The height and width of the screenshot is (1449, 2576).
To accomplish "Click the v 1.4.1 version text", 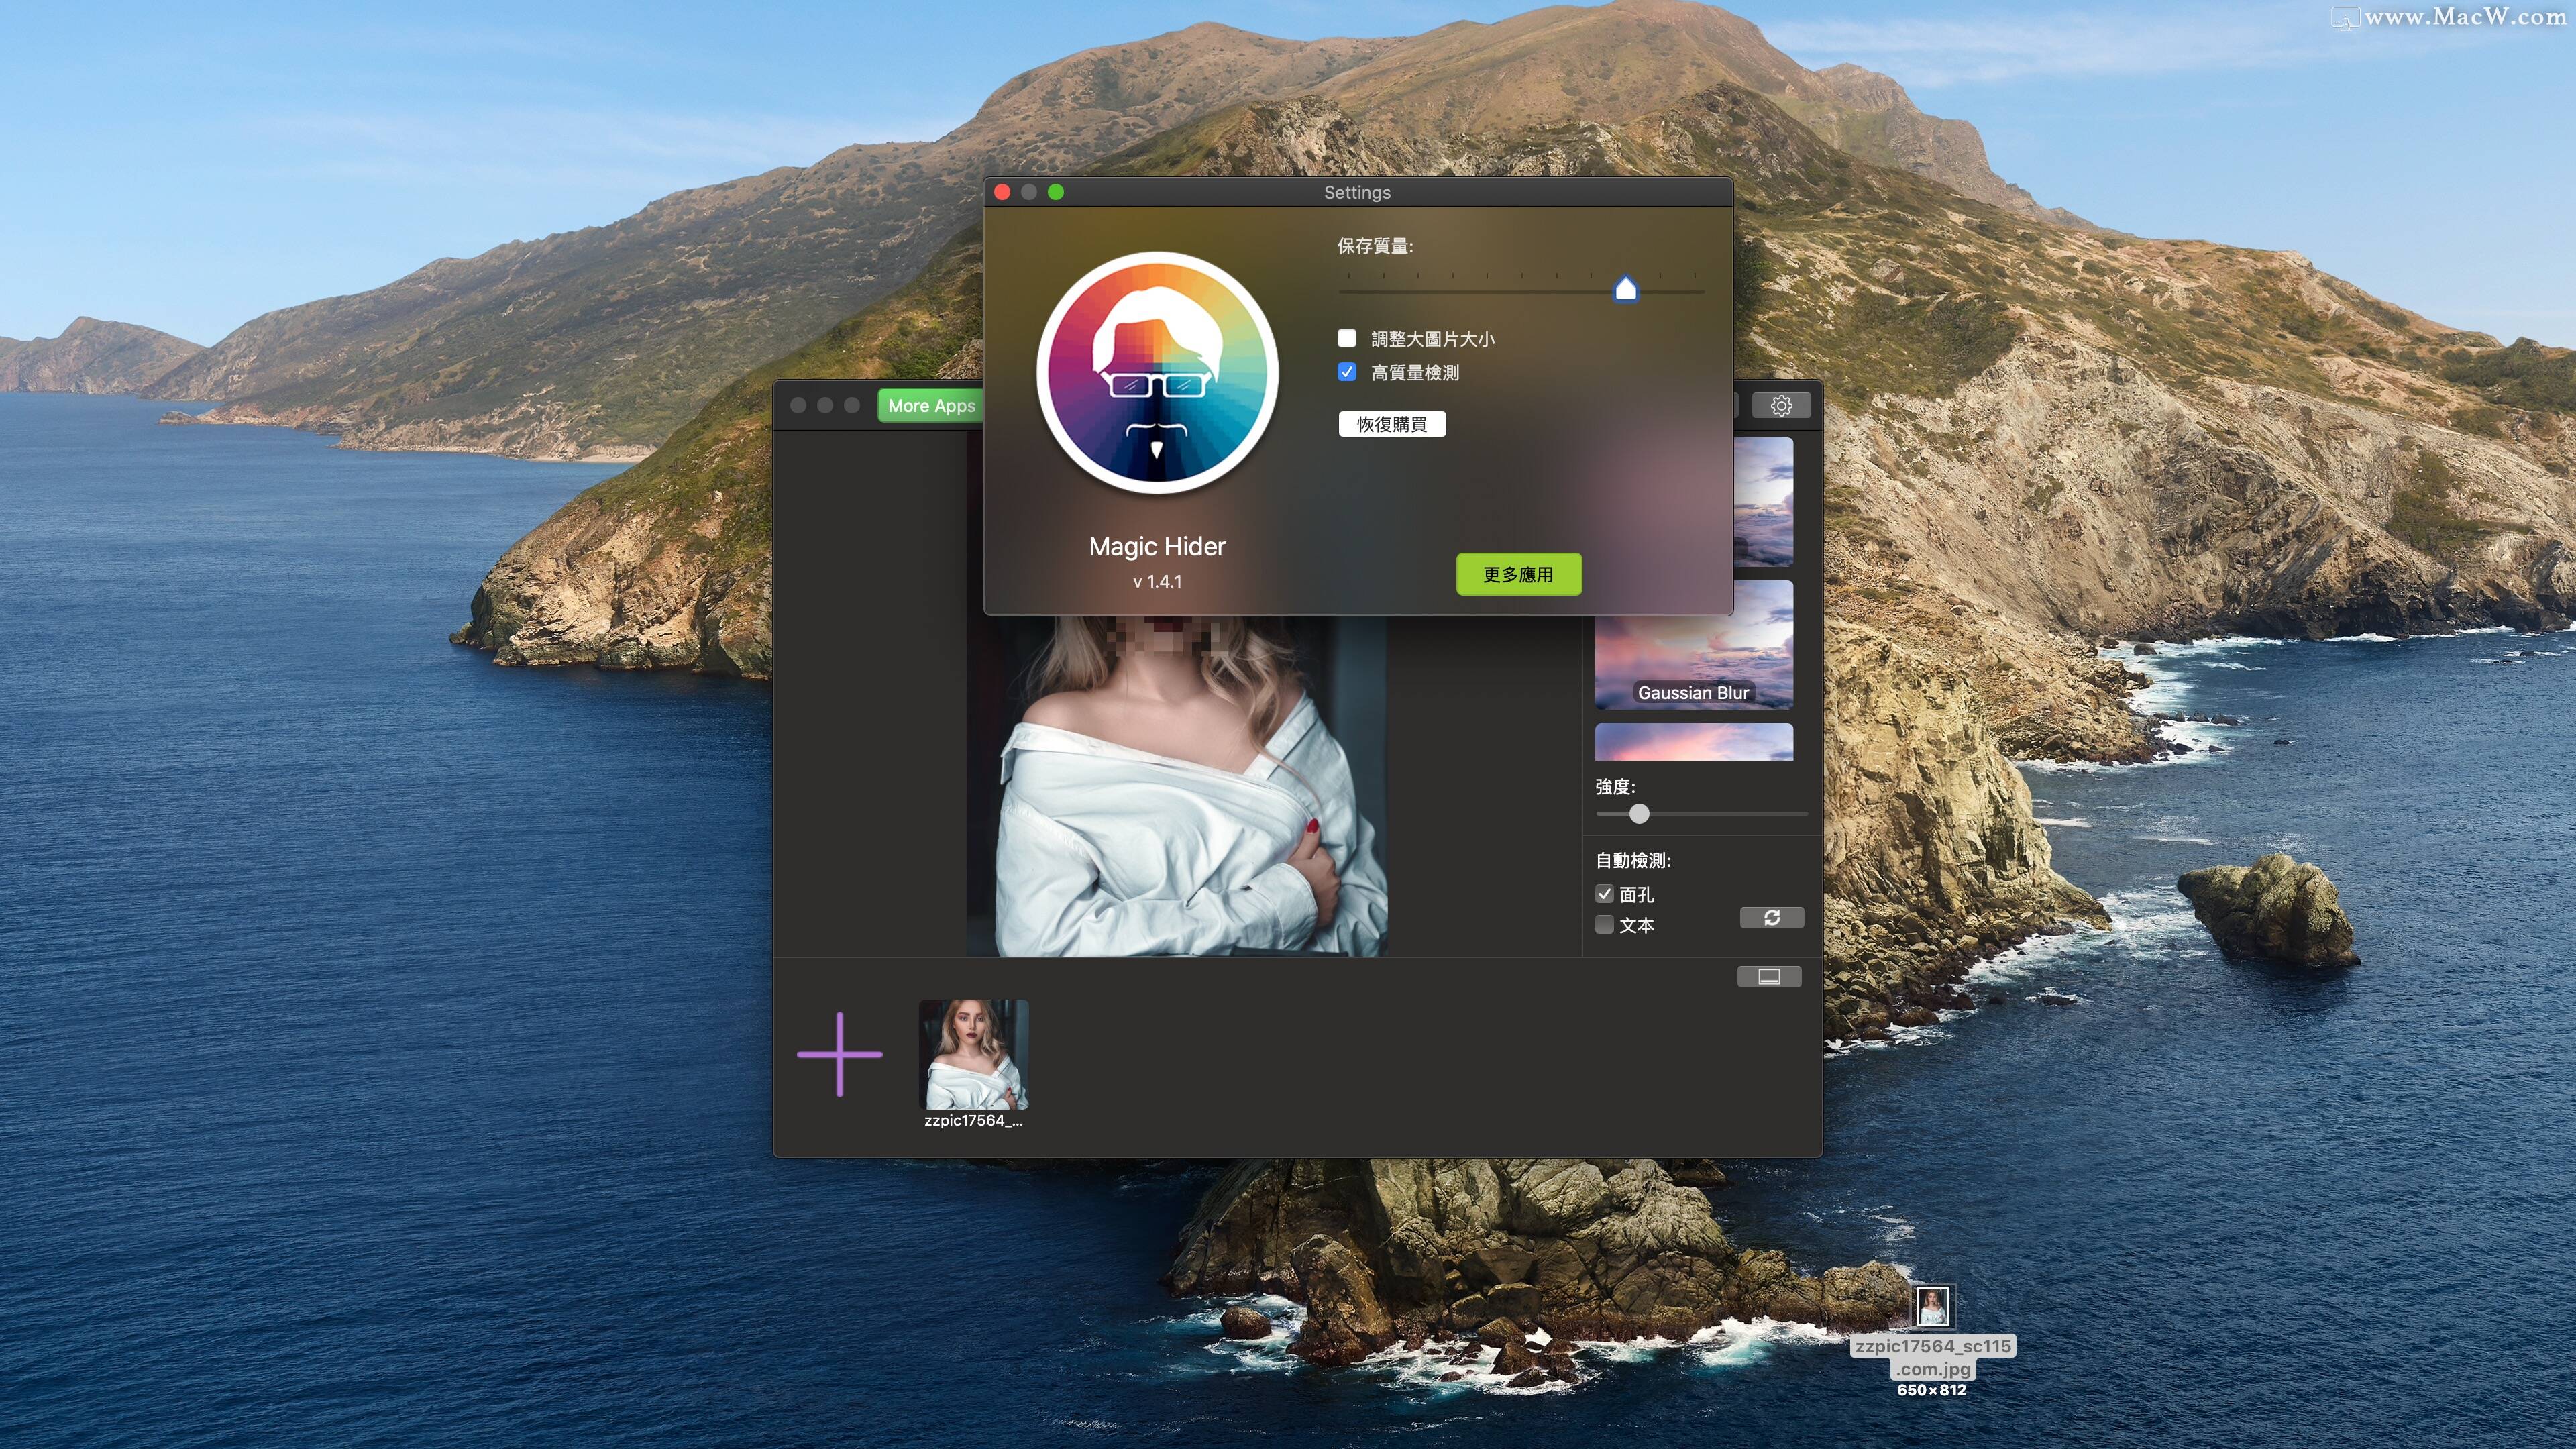I will 1157,581.
